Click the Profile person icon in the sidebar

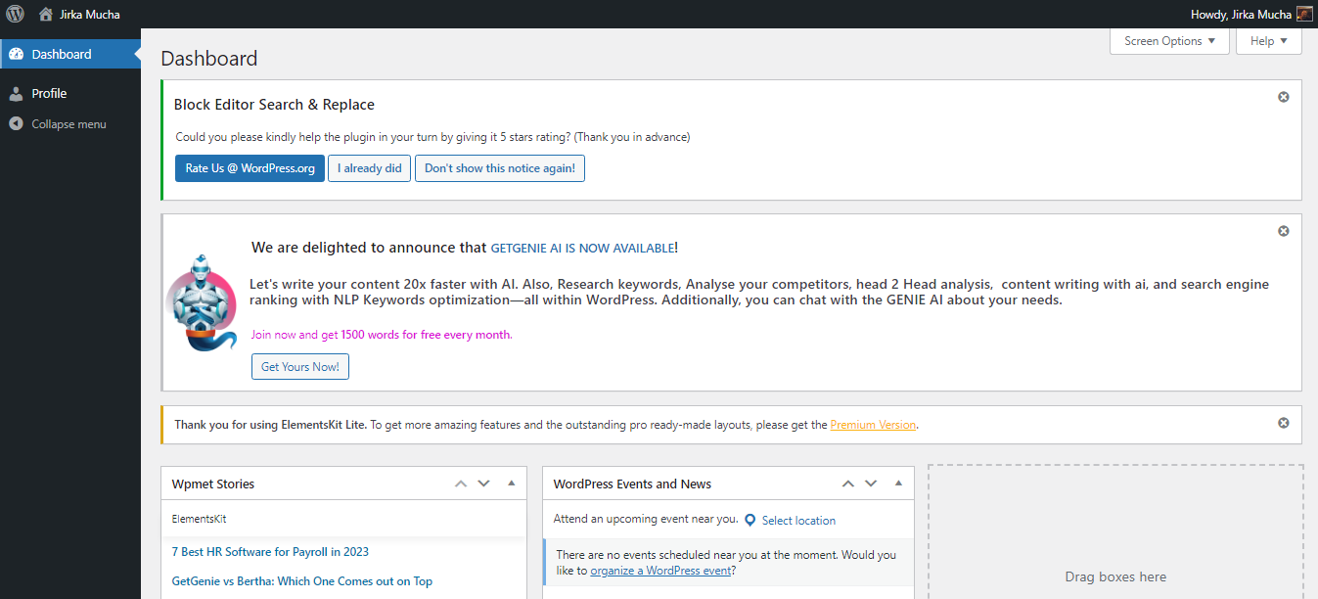point(16,93)
